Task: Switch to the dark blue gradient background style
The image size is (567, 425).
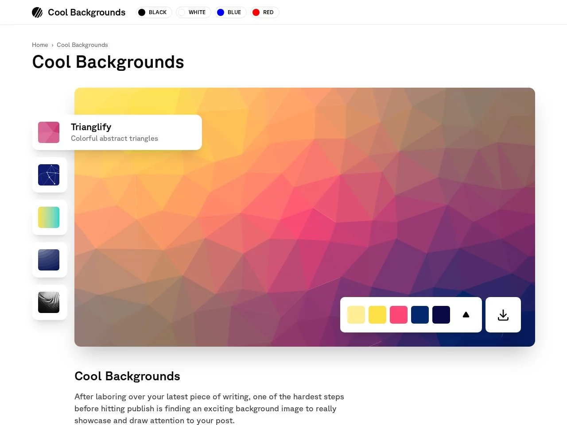Action: click(49, 260)
